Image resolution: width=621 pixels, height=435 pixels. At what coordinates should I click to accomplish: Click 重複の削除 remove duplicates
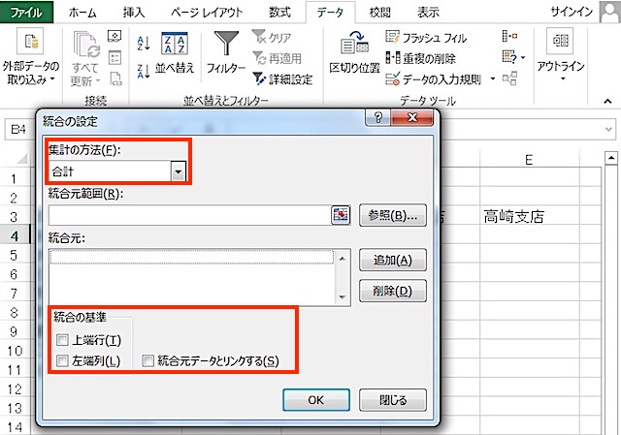[x=420, y=58]
